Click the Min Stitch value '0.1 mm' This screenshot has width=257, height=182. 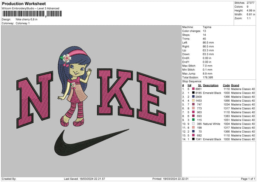tap(207, 70)
